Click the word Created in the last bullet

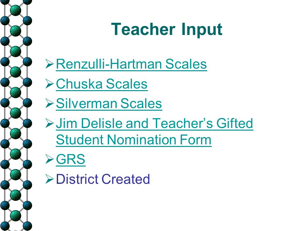(126, 179)
